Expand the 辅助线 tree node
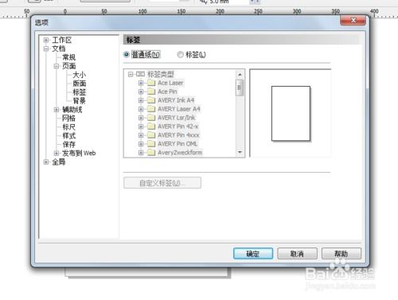This screenshot has width=398, height=300. tap(57, 110)
